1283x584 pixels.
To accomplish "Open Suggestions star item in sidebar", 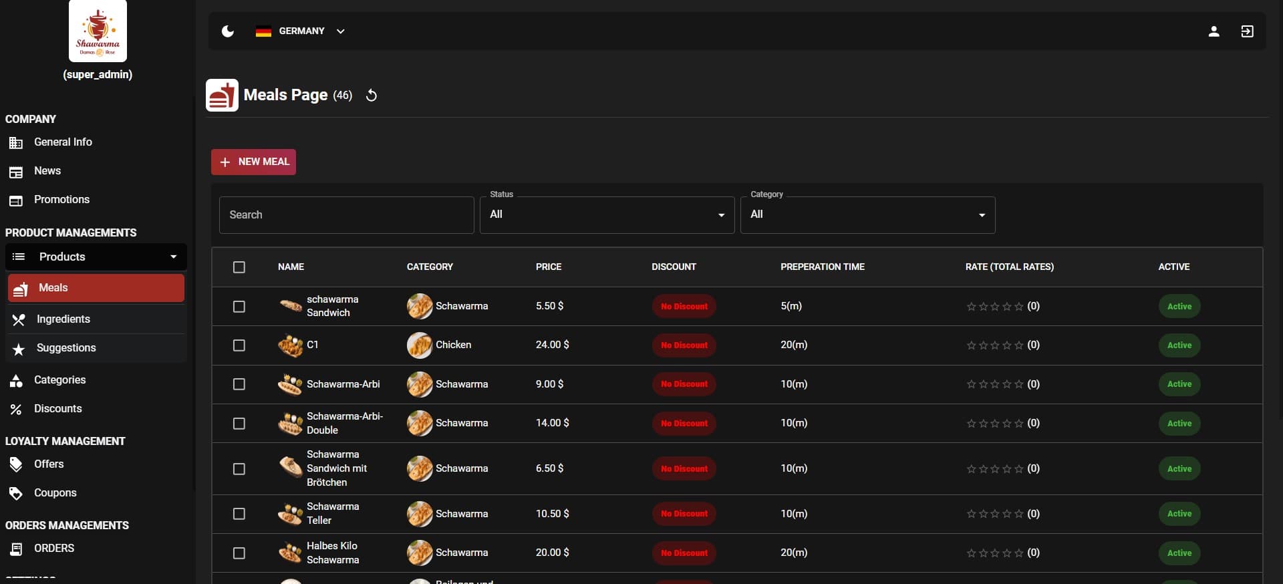I will pyautogui.click(x=65, y=348).
